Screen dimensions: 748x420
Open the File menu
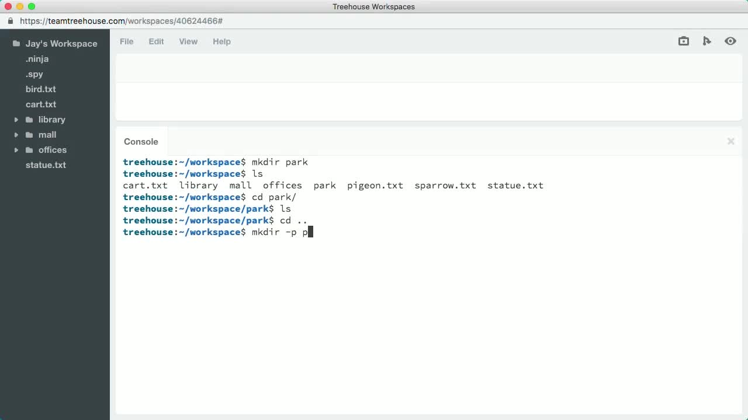[126, 41]
